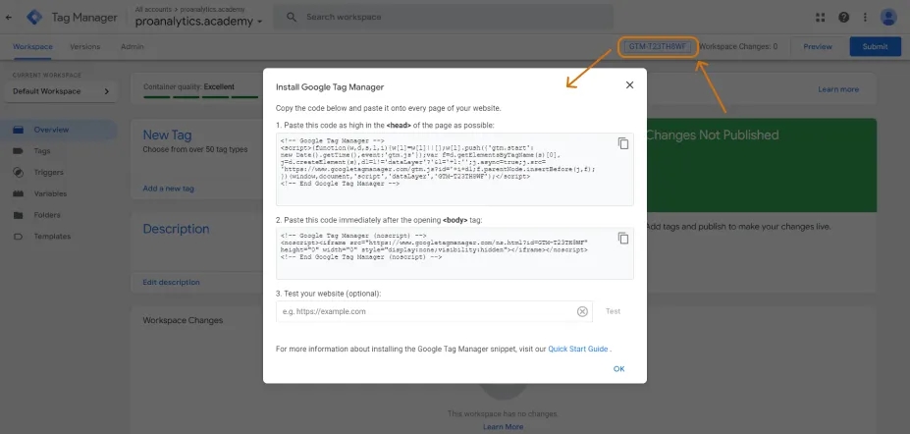Close the Install Google Tag Manager dialog
The image size is (910, 434).
(x=629, y=84)
